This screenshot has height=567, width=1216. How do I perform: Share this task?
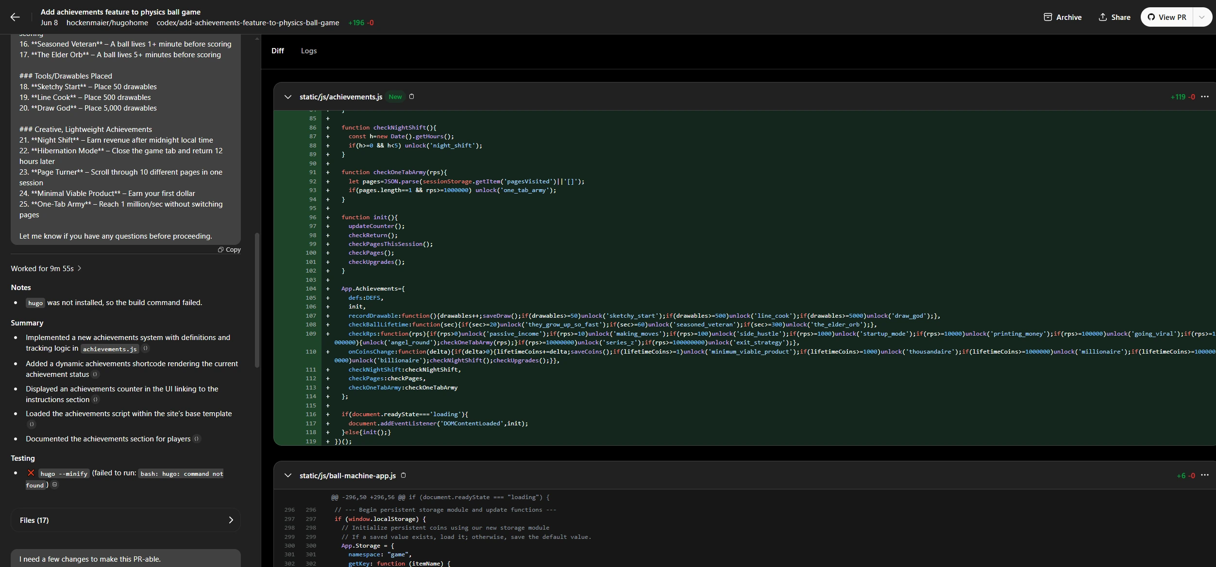pos(1114,17)
